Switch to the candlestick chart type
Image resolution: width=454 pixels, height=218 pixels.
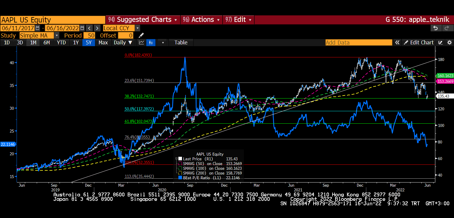[x=151, y=43]
